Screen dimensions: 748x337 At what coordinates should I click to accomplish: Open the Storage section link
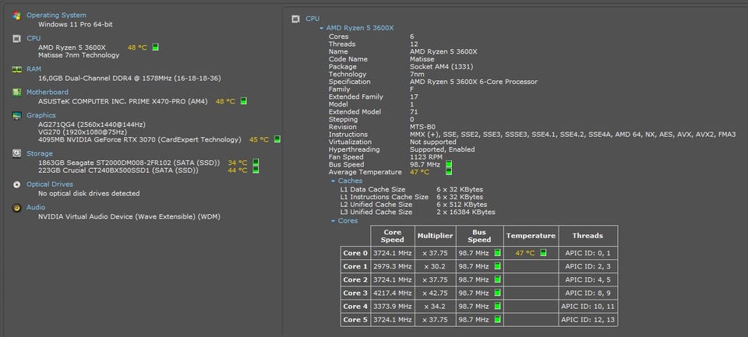39,154
